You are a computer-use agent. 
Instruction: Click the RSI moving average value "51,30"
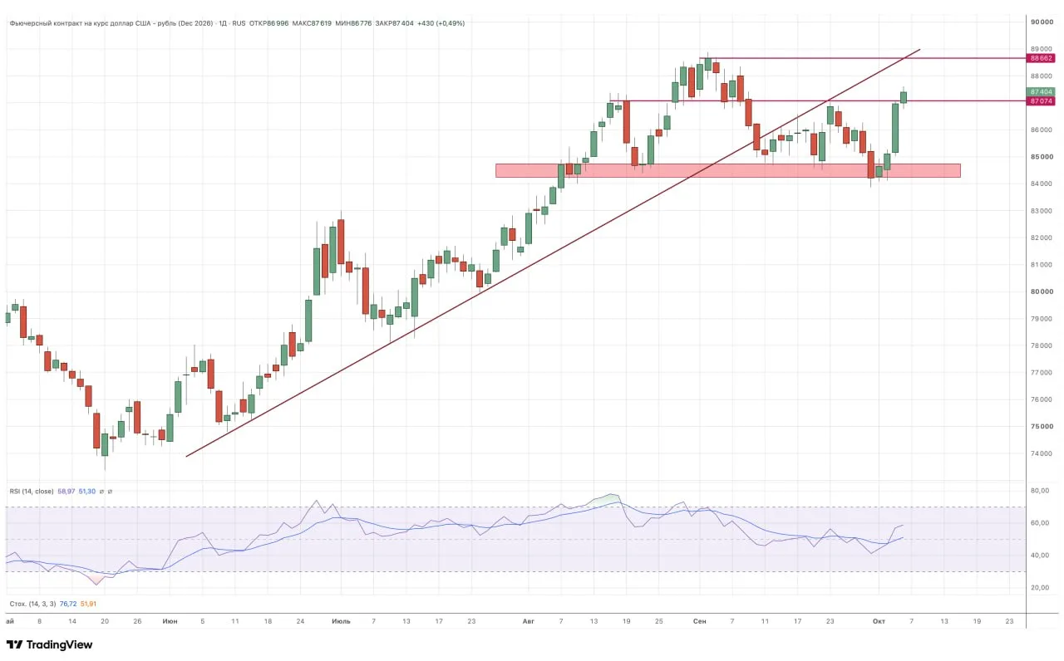tap(87, 492)
